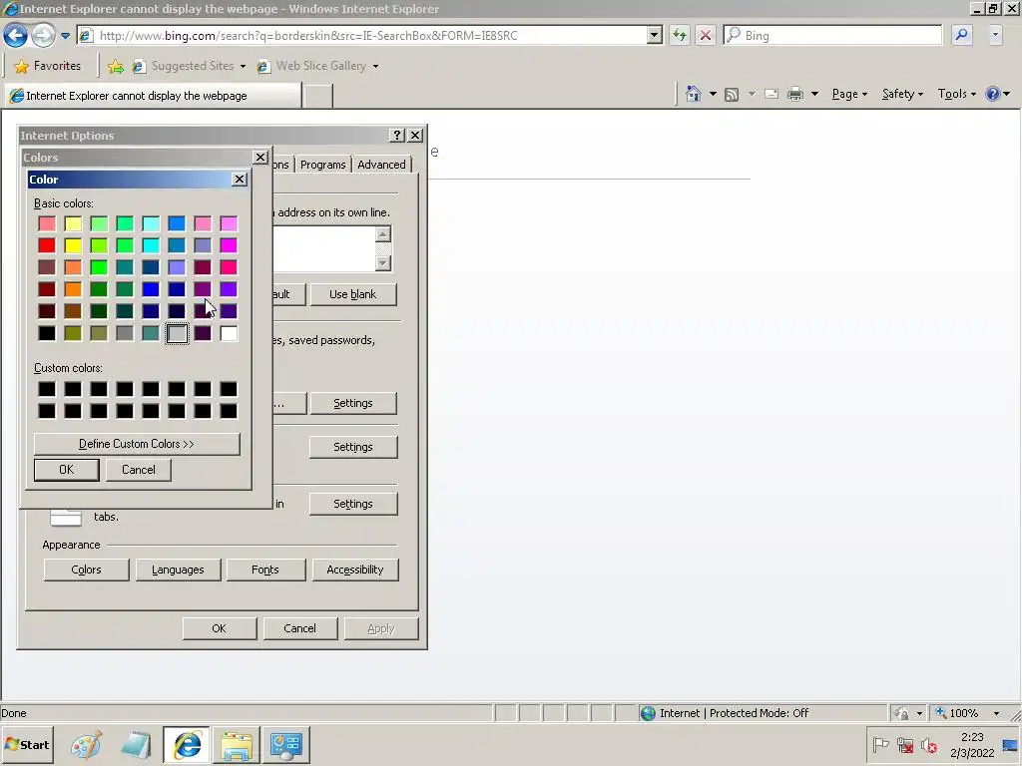Click the address bar URL field
This screenshot has width=1022, height=766.
pos(363,35)
